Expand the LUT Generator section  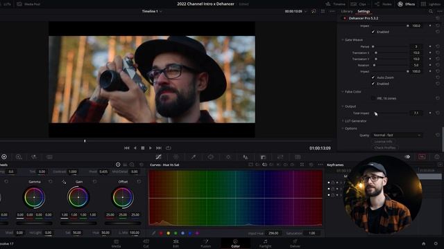(x=342, y=121)
